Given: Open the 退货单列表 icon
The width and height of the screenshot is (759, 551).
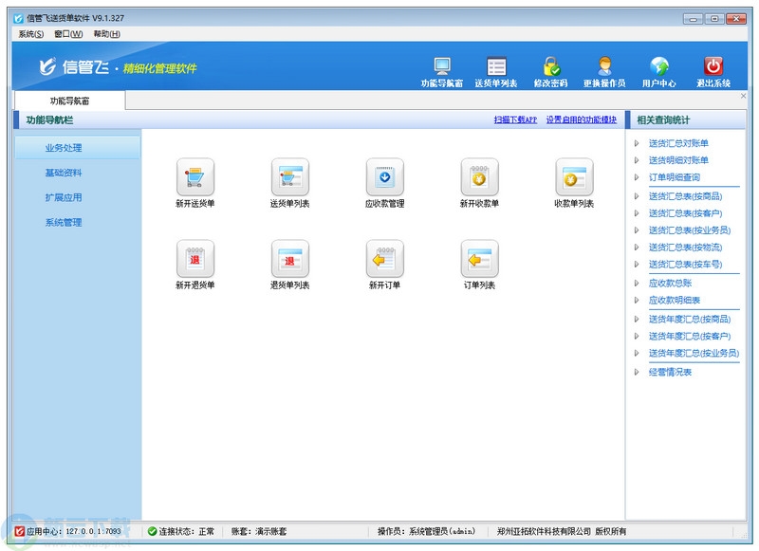Looking at the screenshot, I should 290,259.
